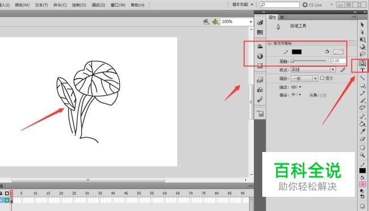
Task: Select the Line tool
Action: coord(362,78)
